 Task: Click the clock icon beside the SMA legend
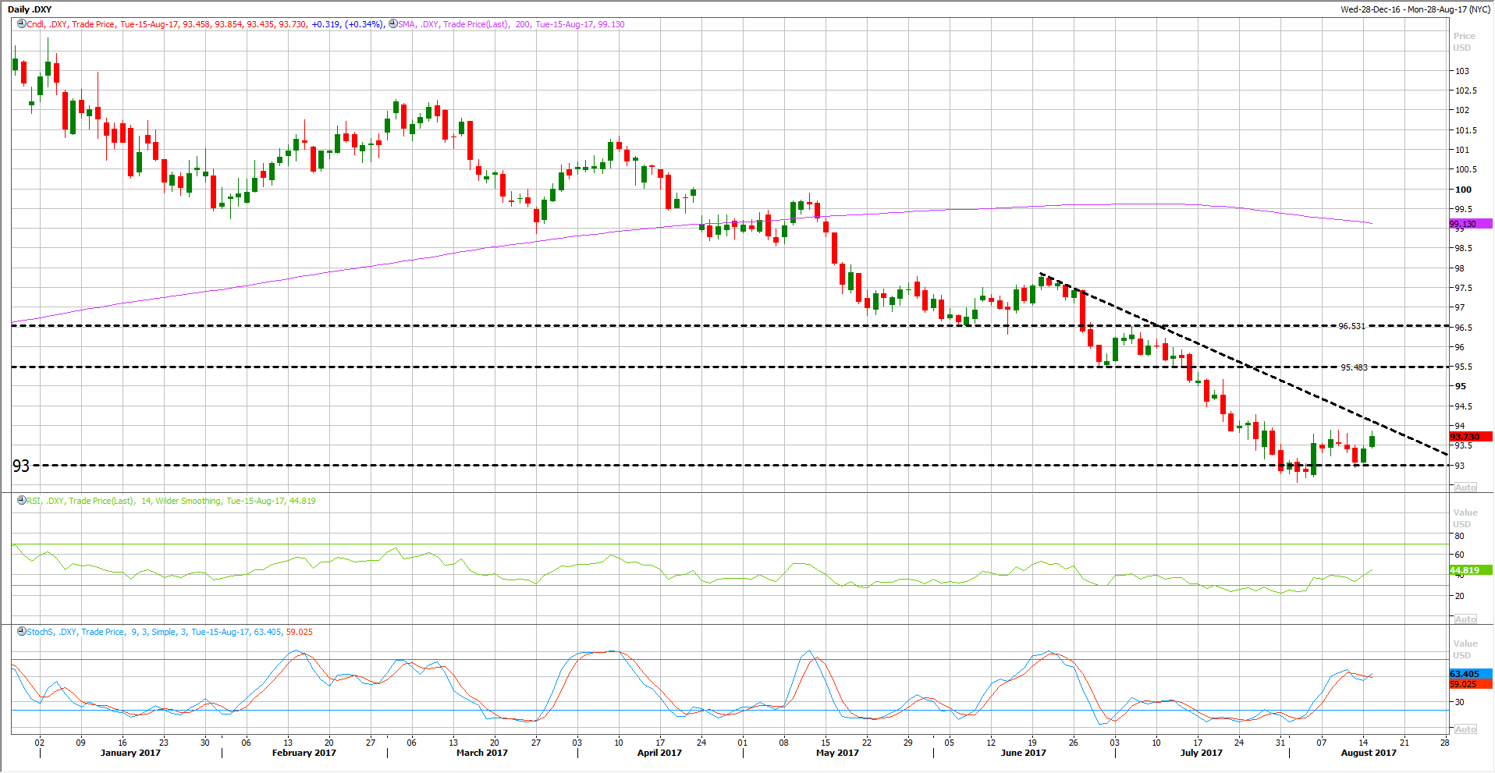pos(392,24)
